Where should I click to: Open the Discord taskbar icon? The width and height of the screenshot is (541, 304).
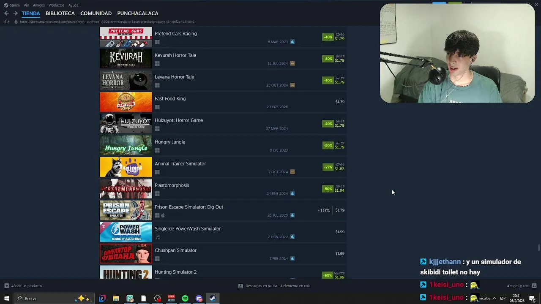pyautogui.click(x=199, y=299)
